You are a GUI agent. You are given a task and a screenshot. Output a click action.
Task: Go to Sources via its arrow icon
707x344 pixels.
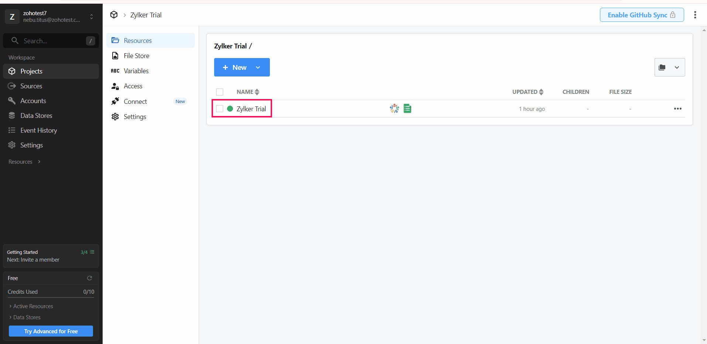click(x=12, y=86)
